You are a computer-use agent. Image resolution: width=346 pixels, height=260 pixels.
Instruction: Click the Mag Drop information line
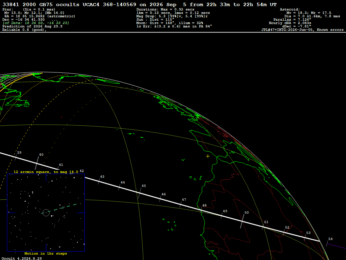click(172, 16)
